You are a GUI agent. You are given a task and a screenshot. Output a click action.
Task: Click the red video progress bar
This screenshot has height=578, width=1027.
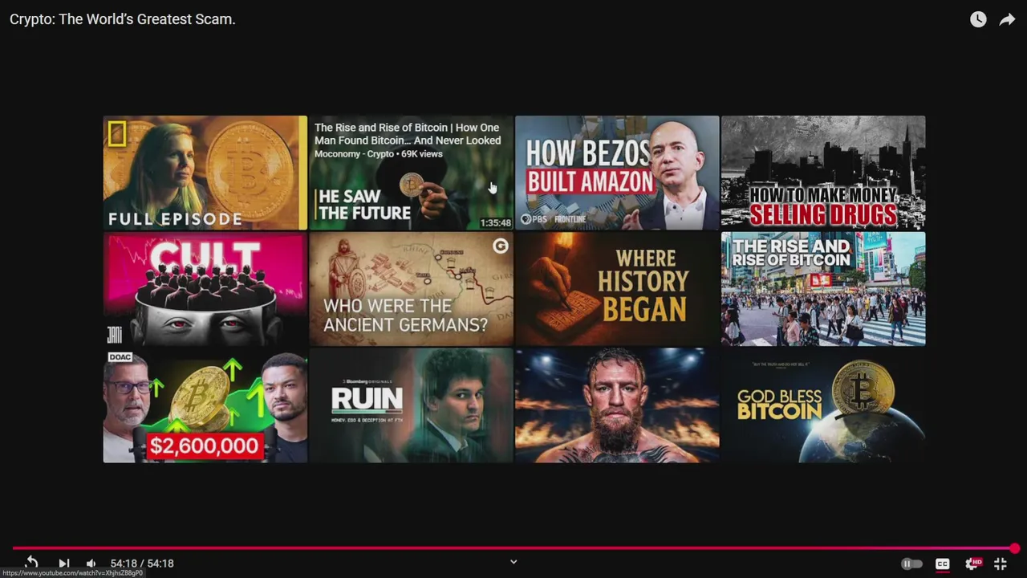(x=513, y=548)
